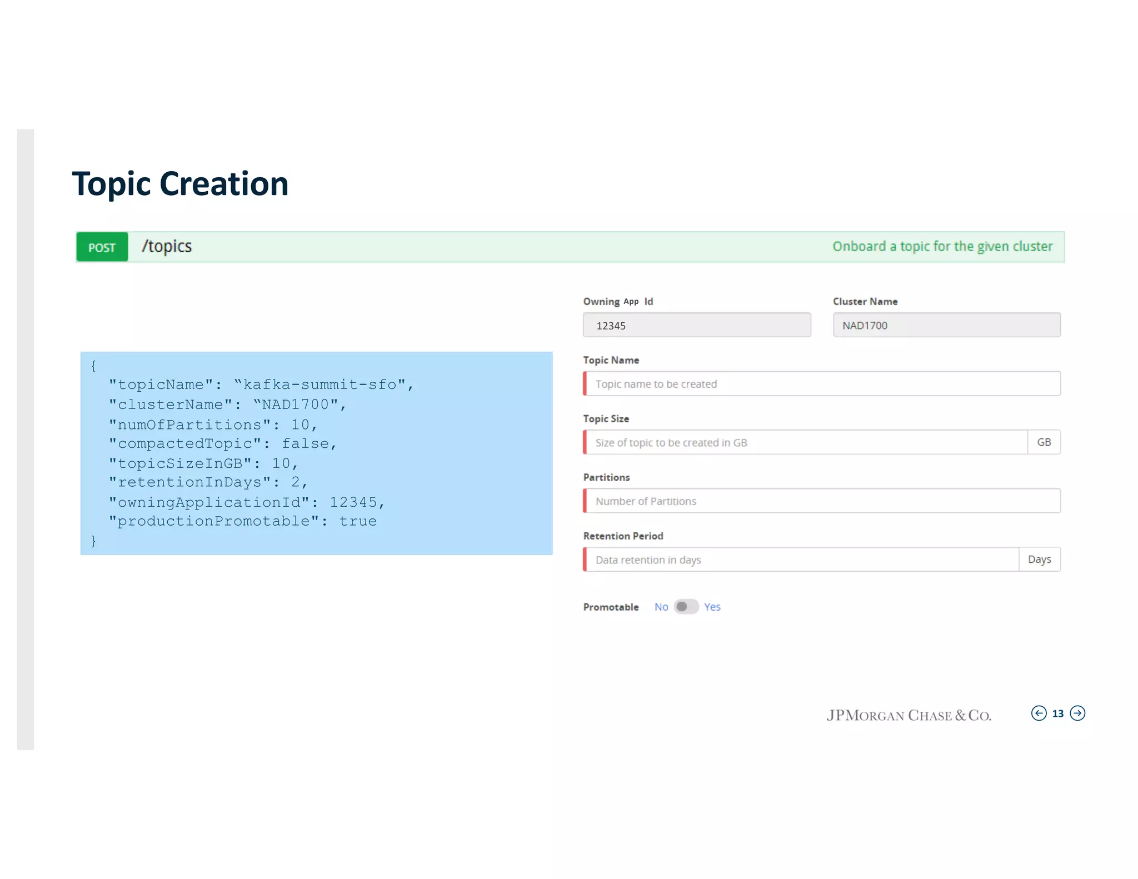Select the 'No' Promotable label
Image resolution: width=1138 pixels, height=879 pixels.
661,607
